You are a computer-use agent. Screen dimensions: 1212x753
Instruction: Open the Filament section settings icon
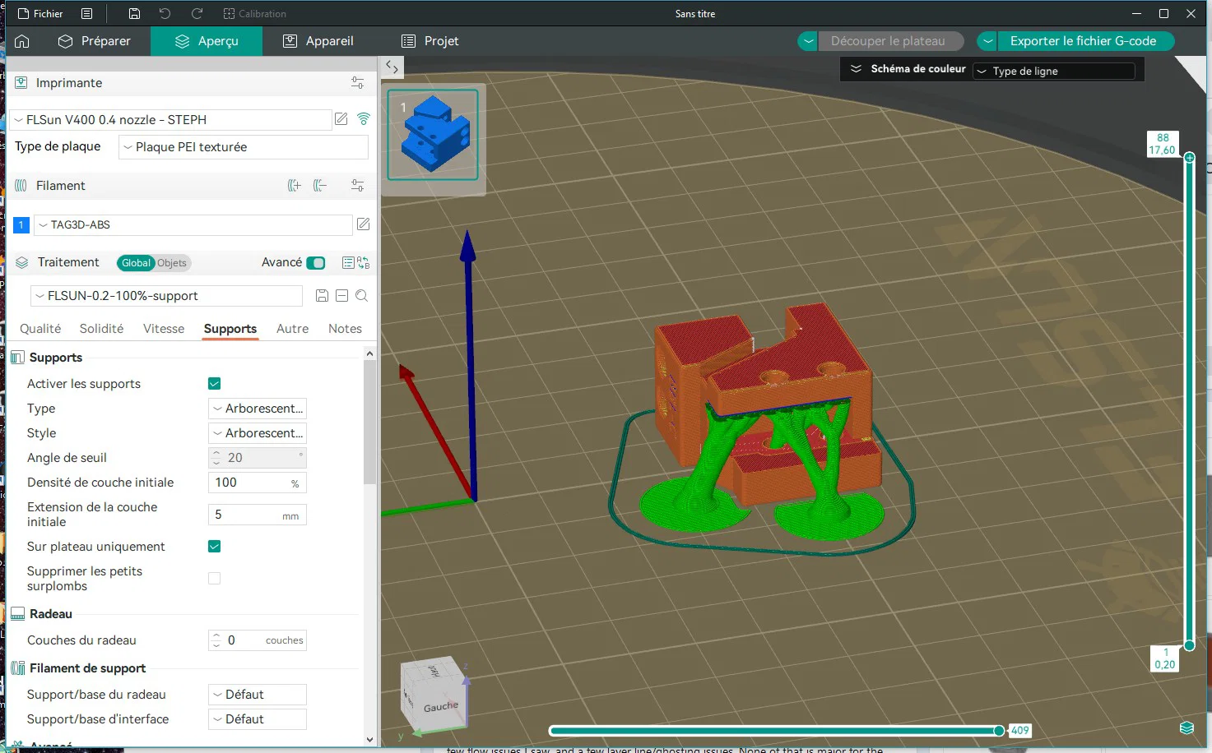[x=357, y=186]
